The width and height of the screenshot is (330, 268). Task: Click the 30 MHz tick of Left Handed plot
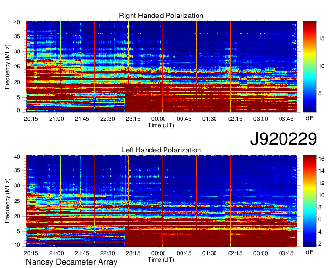pos(17,185)
